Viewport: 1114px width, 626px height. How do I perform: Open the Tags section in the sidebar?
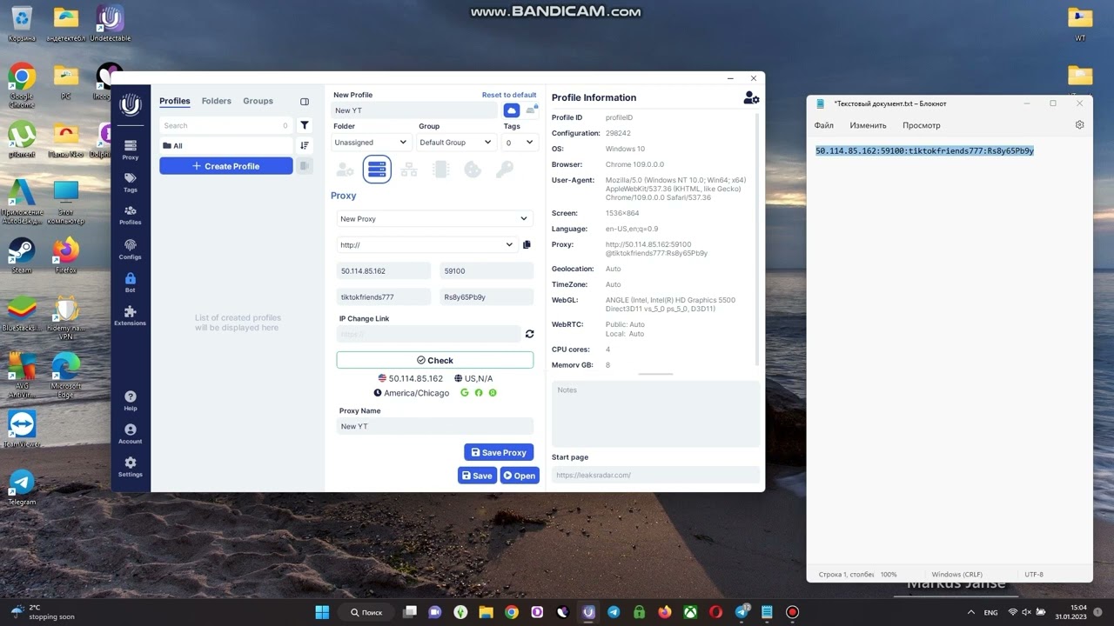131,183
